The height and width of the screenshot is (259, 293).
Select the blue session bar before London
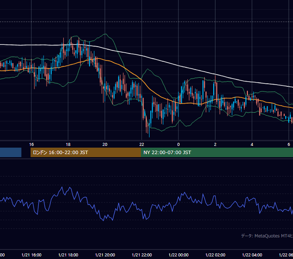11,152
